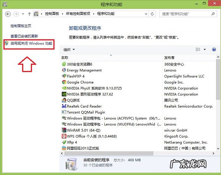
Task: Click the vertical scrollbar up arrow
Action: click(x=218, y=57)
